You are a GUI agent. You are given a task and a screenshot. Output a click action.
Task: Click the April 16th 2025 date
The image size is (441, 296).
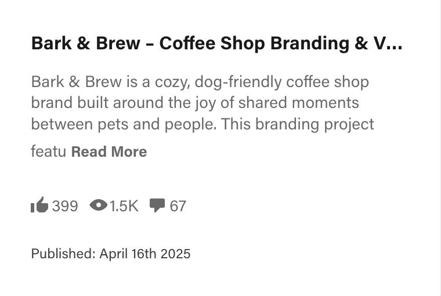[x=145, y=254]
